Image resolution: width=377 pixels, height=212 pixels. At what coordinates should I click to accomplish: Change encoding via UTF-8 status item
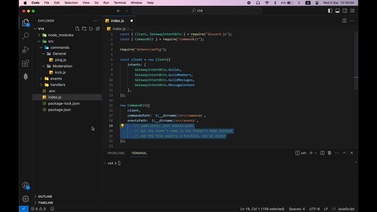click(x=314, y=209)
